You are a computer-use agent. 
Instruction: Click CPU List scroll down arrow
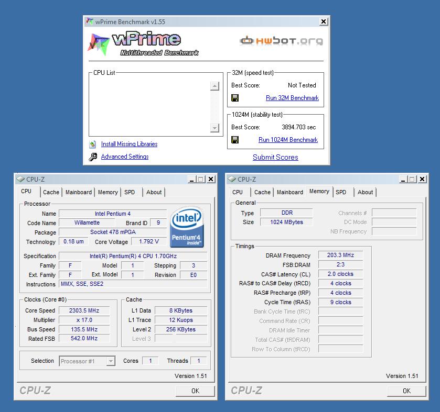[x=214, y=128]
